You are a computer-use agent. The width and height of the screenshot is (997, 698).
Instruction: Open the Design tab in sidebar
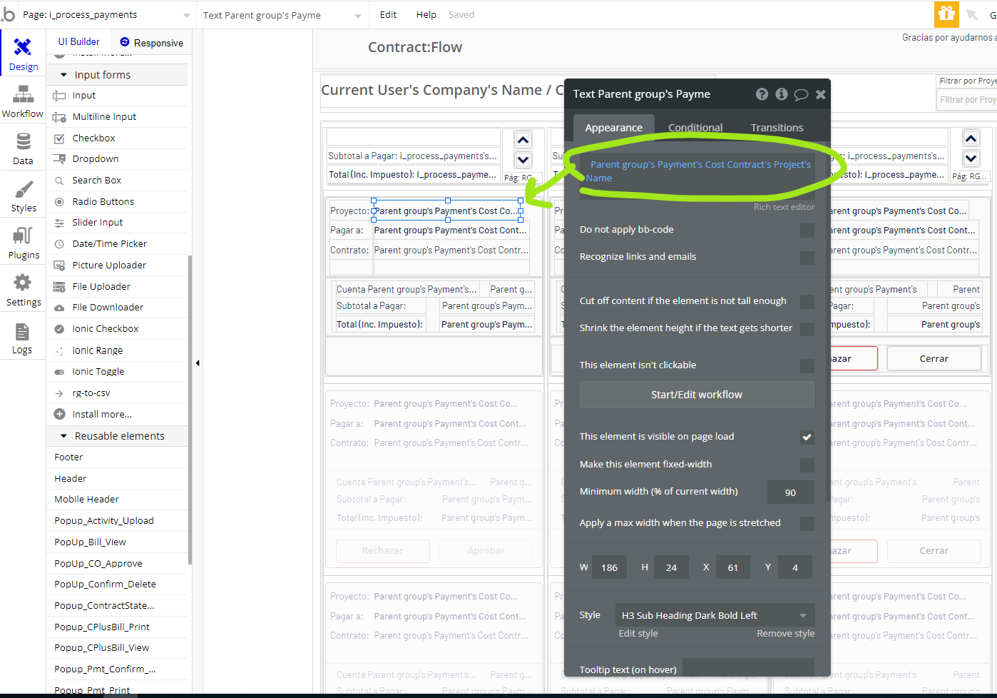tap(23, 54)
